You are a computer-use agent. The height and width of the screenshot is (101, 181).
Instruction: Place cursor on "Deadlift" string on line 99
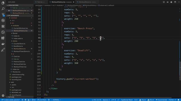coord(83,50)
